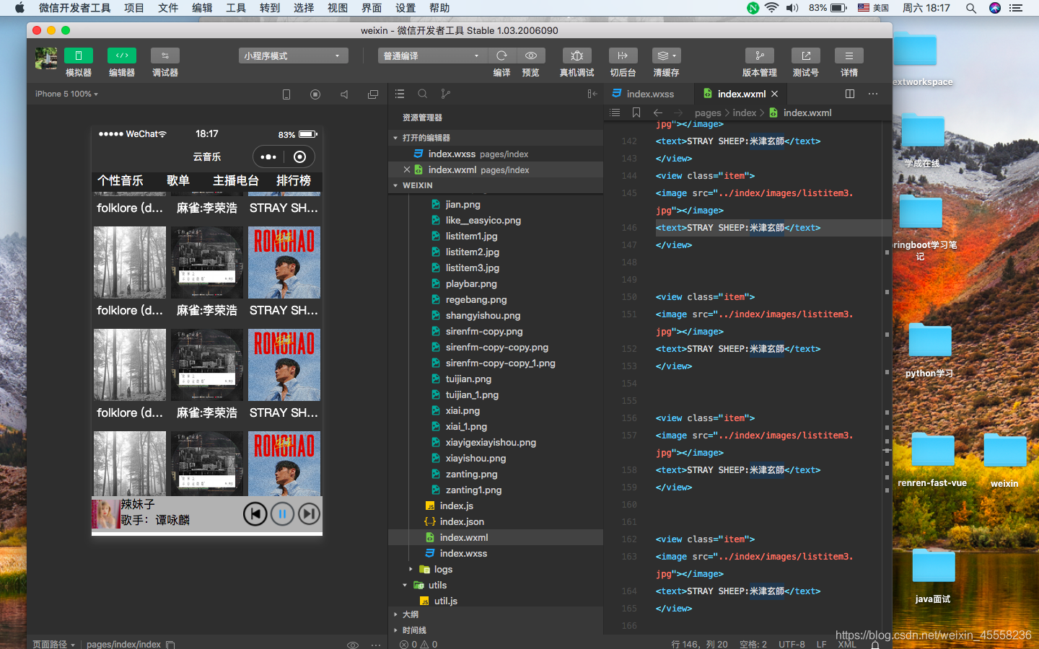This screenshot has width=1039, height=649.
Task: Select index.wxss in the file tree
Action: tap(463, 553)
